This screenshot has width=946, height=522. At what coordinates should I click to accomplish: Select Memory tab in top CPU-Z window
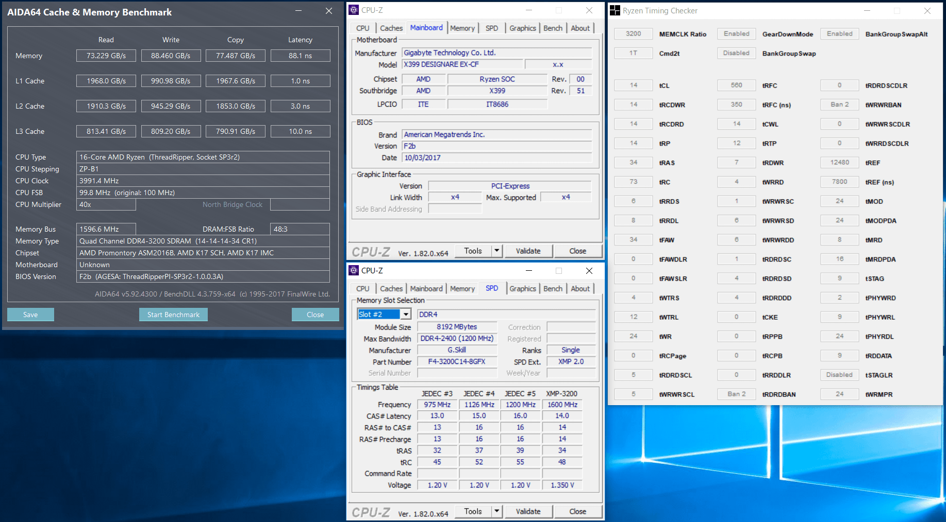[462, 28]
